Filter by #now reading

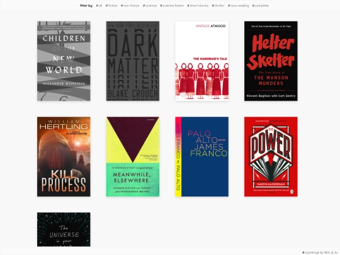point(238,6)
